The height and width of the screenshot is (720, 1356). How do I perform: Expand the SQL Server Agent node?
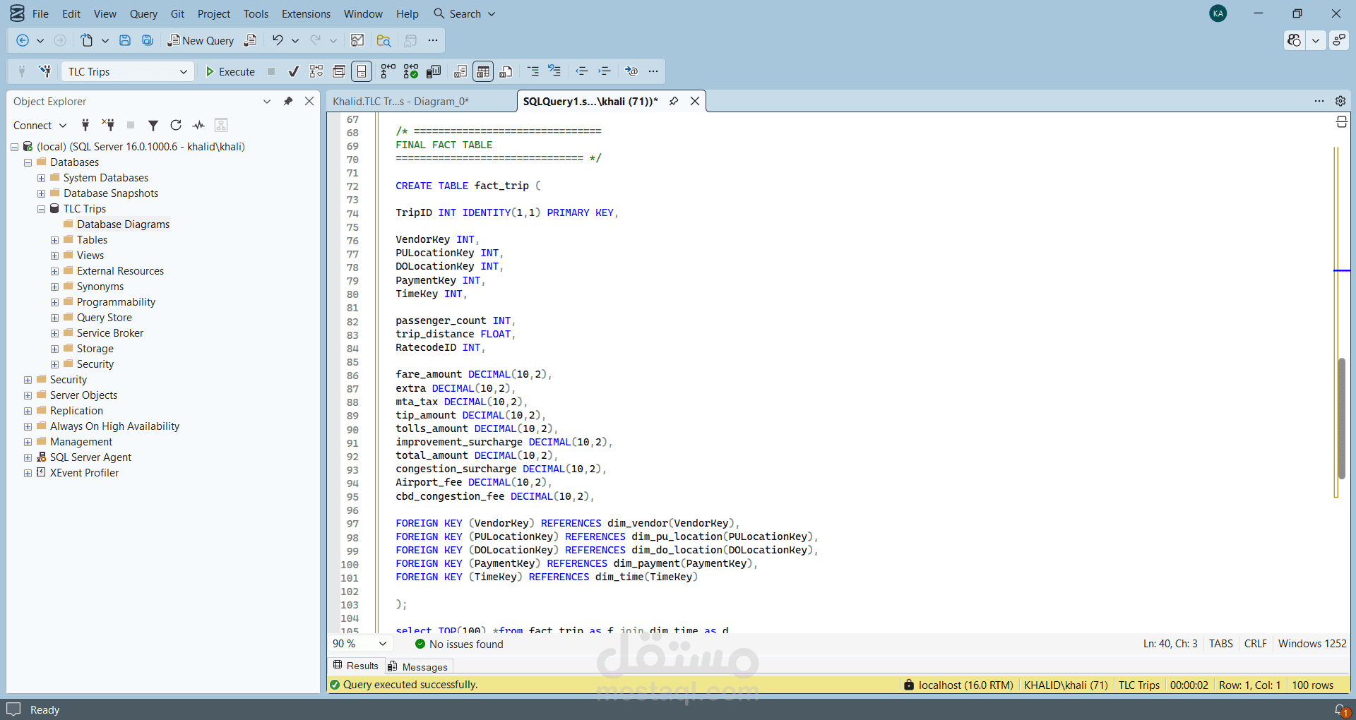coord(28,457)
